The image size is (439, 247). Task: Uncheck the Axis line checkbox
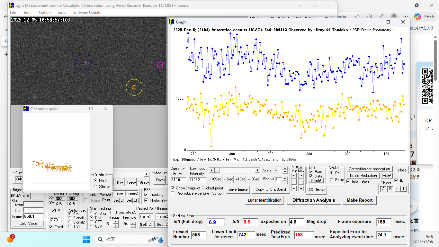click(x=311, y=171)
